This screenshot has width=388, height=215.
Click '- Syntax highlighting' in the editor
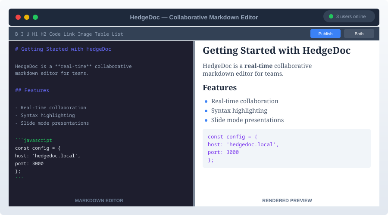pyautogui.click(x=45, y=115)
